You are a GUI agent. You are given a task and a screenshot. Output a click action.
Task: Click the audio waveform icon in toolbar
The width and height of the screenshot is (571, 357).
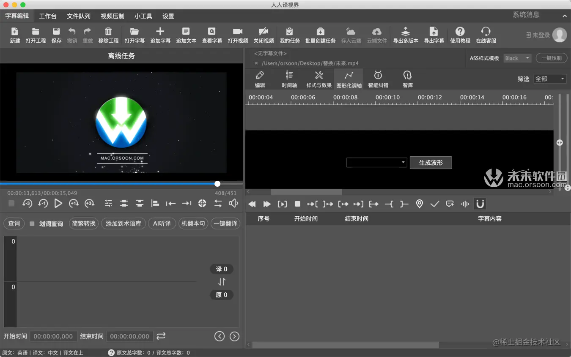coord(465,204)
